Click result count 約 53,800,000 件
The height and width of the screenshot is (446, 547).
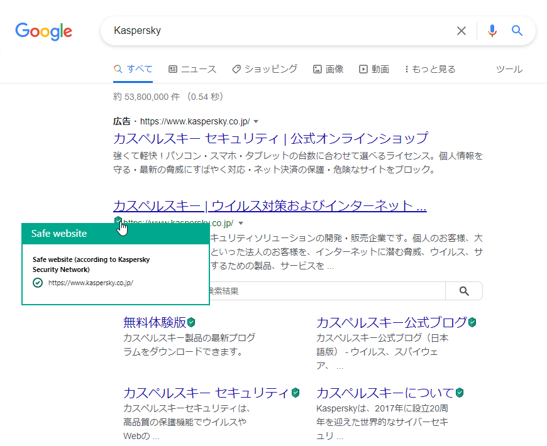[146, 97]
